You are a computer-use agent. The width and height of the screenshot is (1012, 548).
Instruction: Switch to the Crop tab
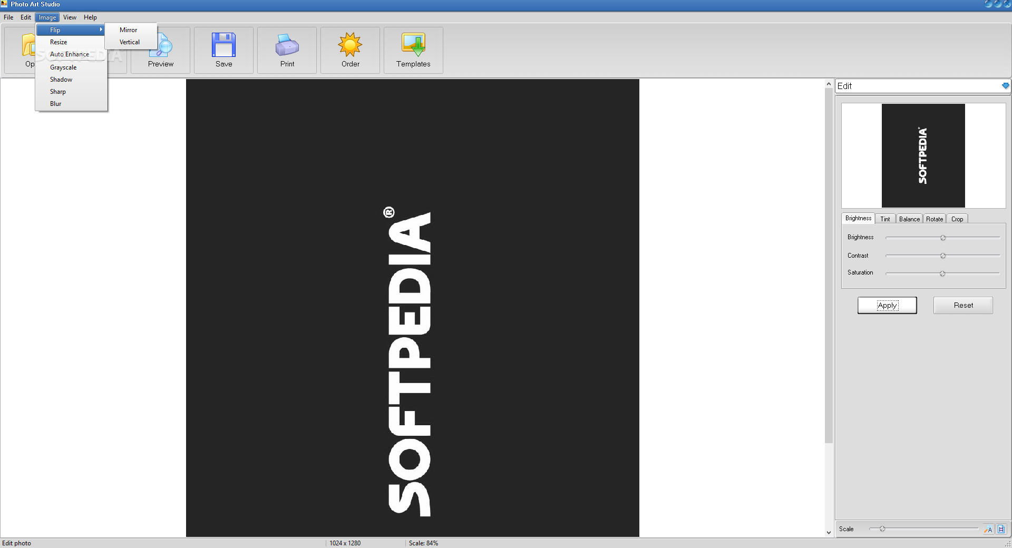pyautogui.click(x=957, y=219)
